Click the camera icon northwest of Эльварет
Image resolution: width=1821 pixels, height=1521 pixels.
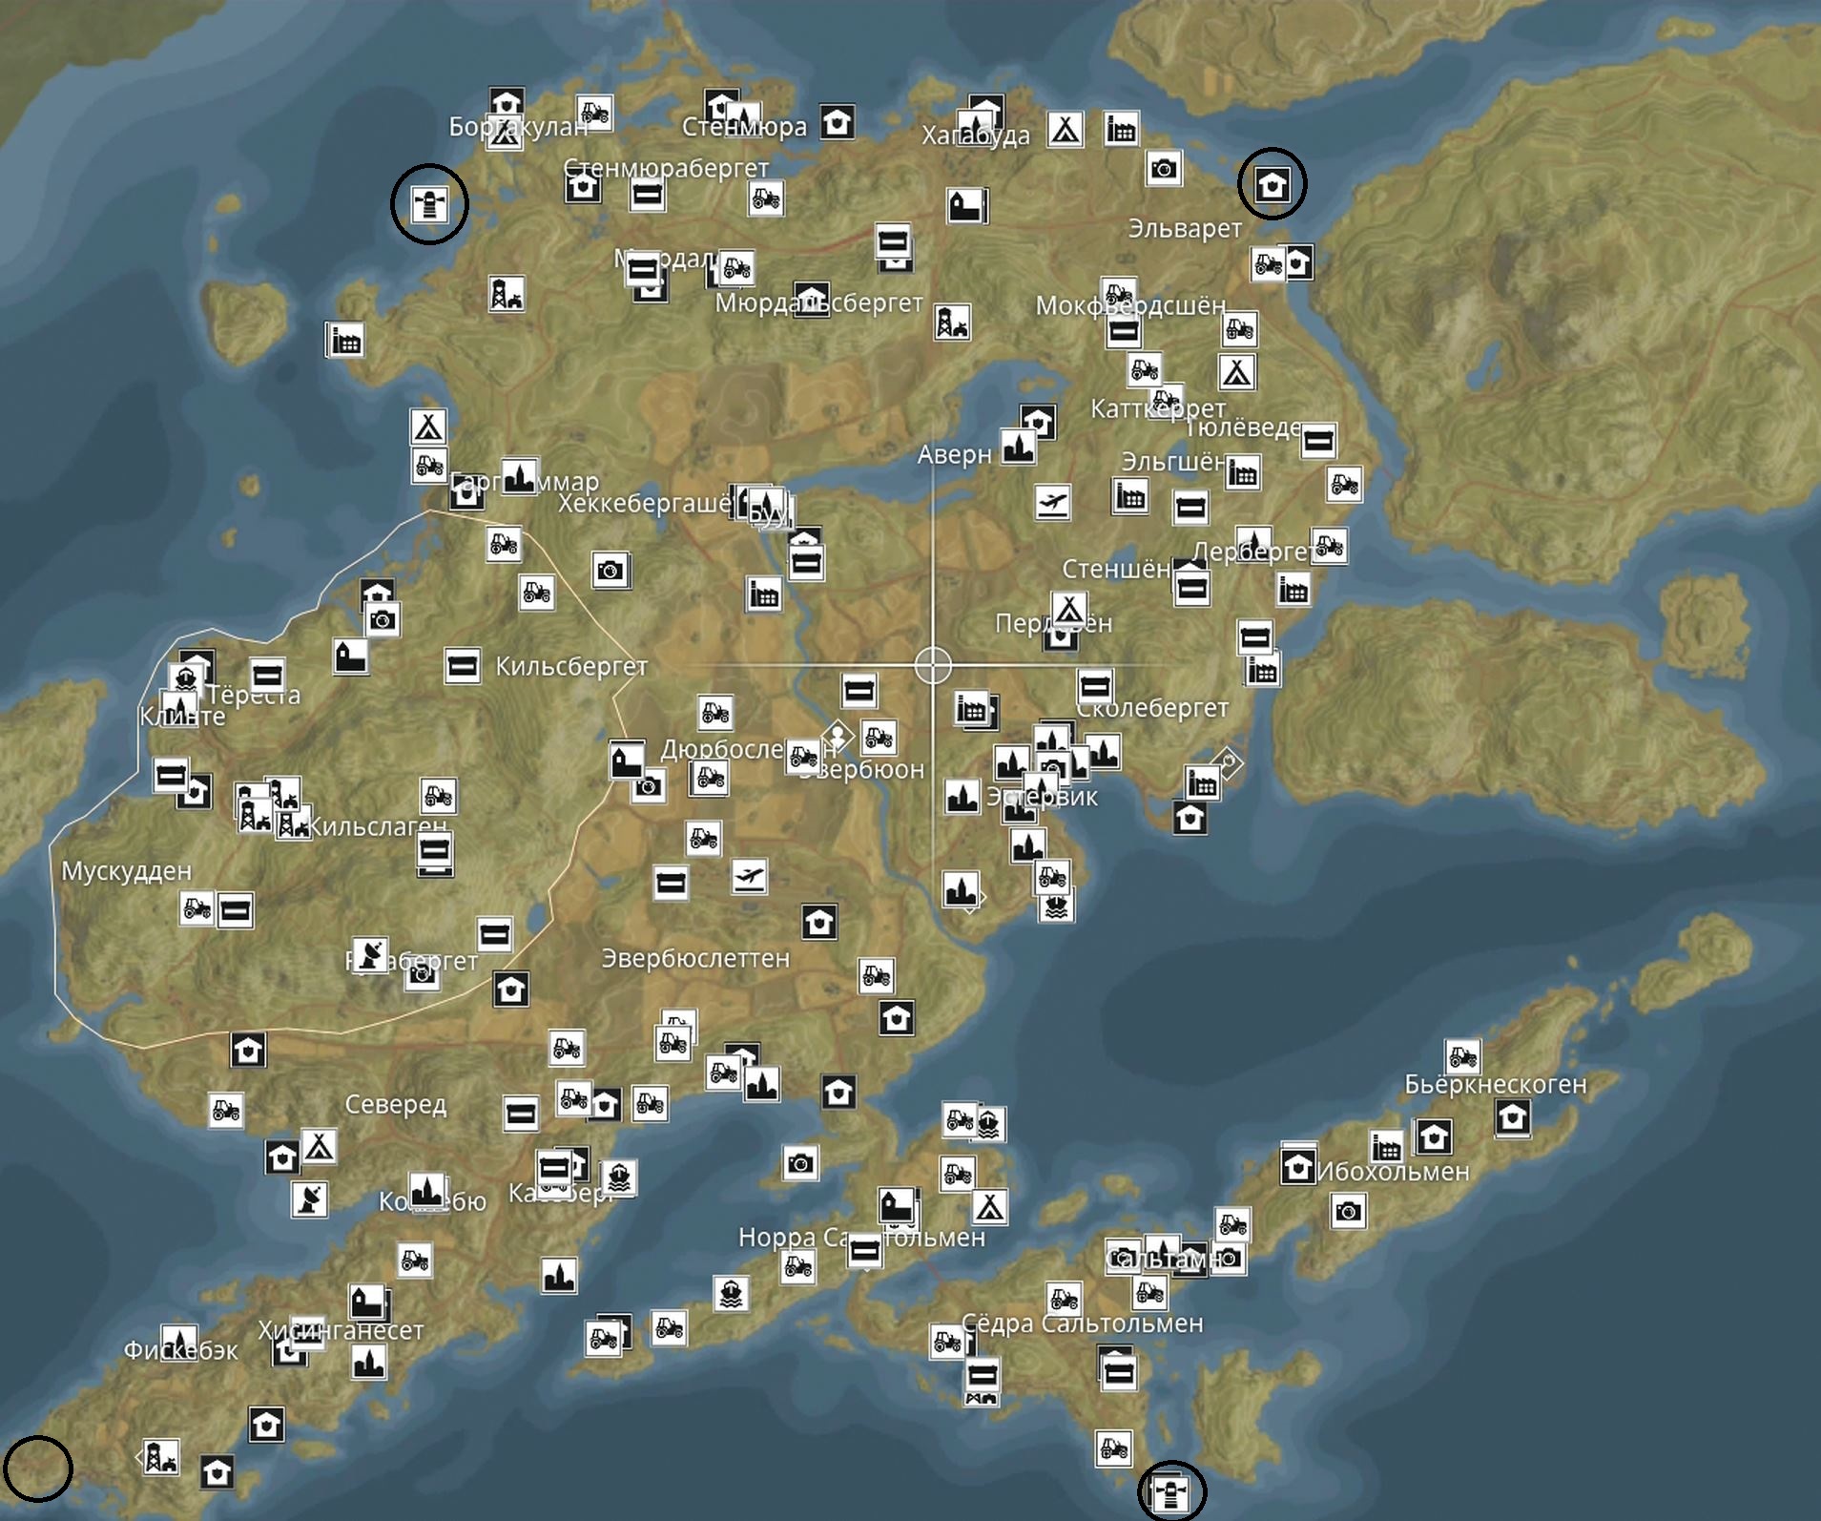click(x=1163, y=169)
